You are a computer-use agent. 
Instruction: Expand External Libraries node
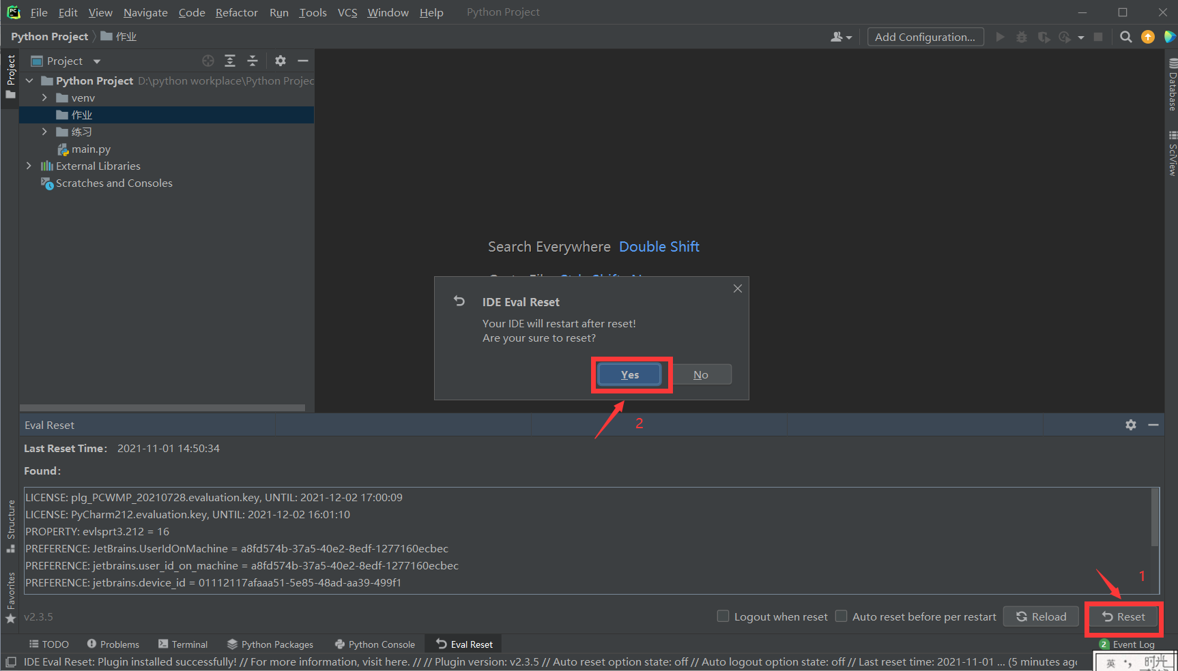click(x=29, y=166)
